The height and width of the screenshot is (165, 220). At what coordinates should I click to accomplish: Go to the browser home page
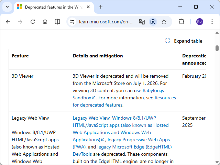45,22
